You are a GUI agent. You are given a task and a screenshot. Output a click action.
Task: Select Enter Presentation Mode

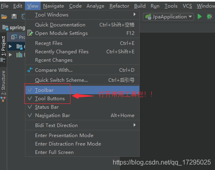[82, 135]
